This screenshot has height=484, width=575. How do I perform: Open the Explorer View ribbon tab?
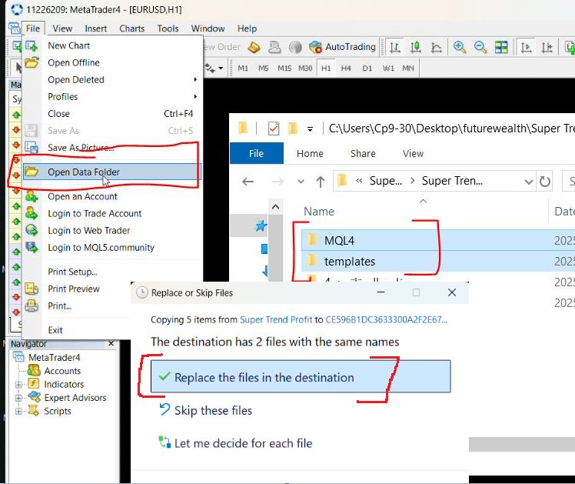pyautogui.click(x=413, y=153)
